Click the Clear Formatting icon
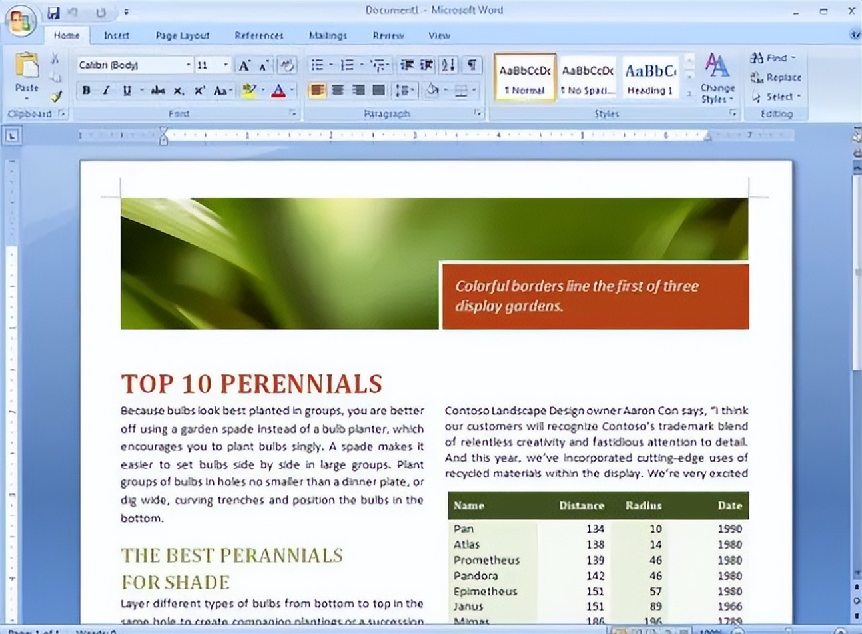Screen dimensions: 862x634 pyautogui.click(x=286, y=65)
